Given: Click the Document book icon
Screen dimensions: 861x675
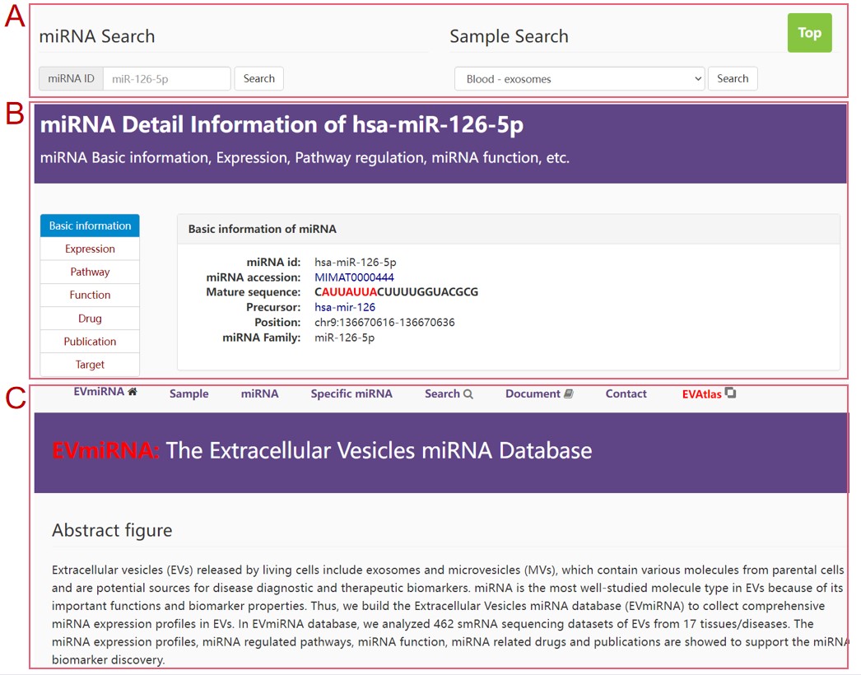Looking at the screenshot, I should pyautogui.click(x=568, y=393).
